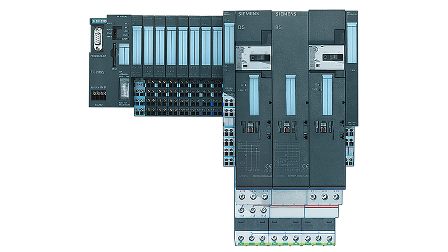The image size is (448, 252).
Task: Select the PROFIBUS-DP 9-pin D-sub connector
Action: 98,39
